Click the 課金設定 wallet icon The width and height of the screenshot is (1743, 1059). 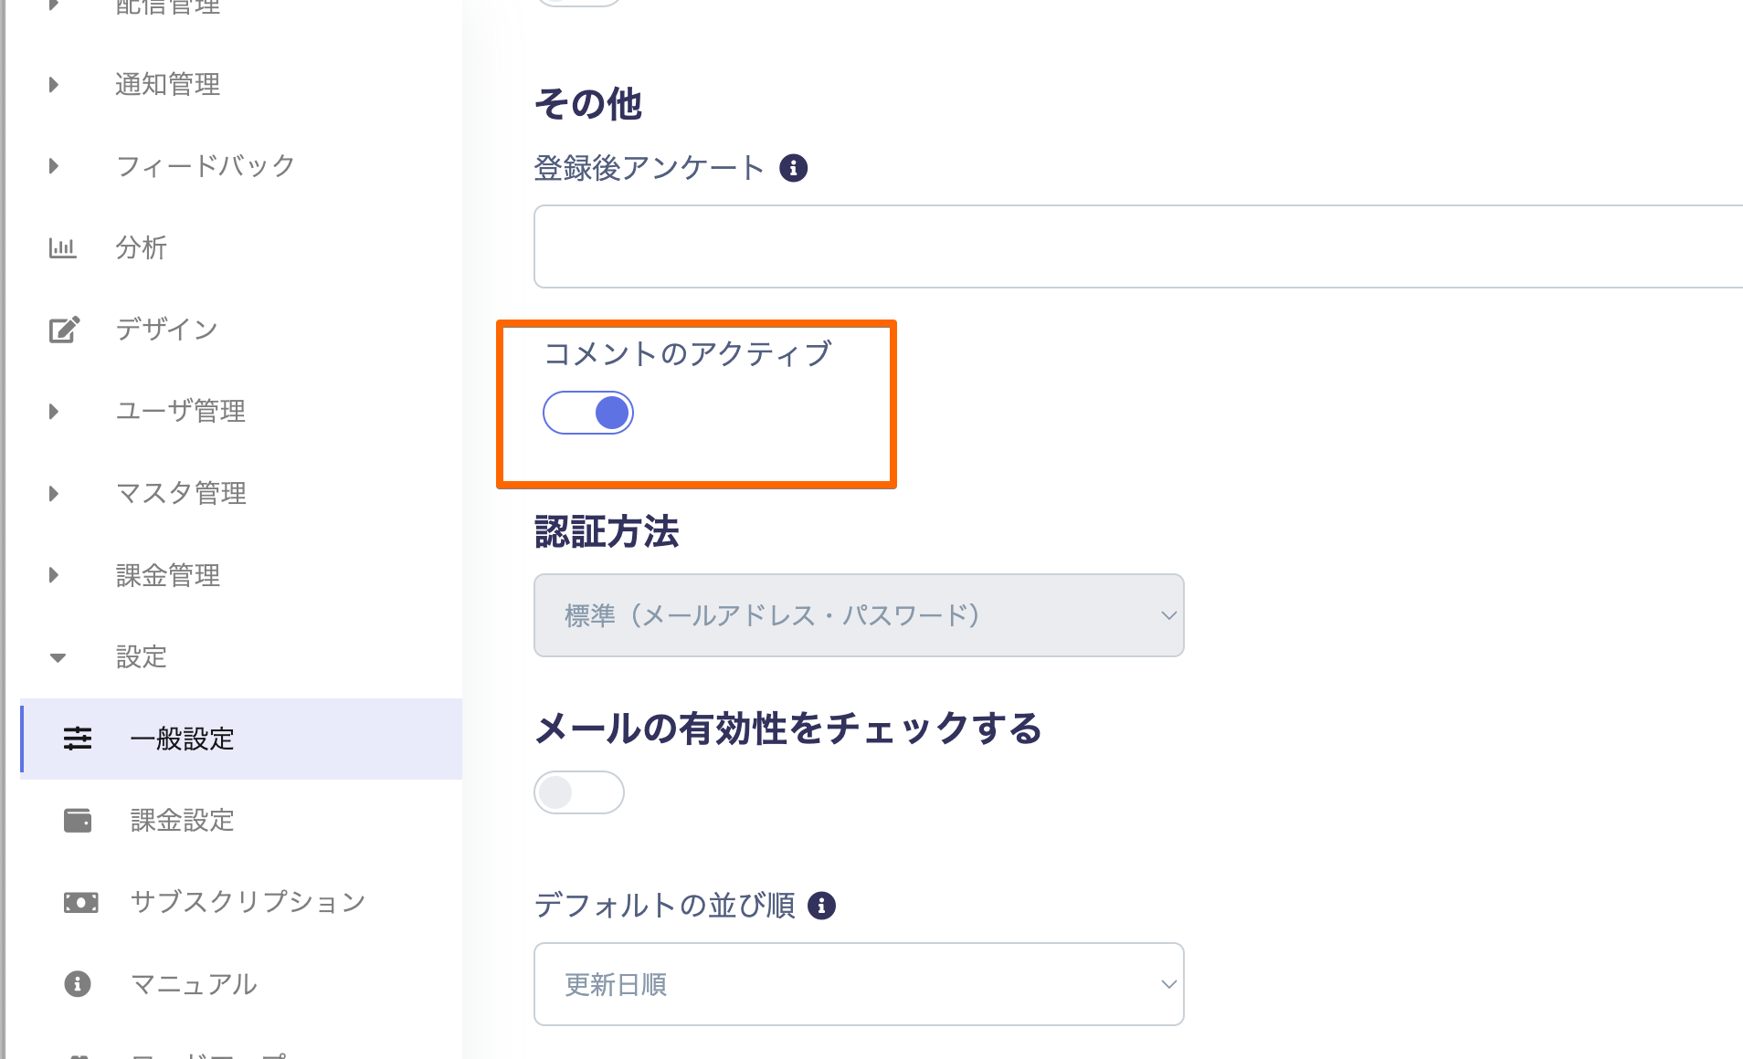point(78,821)
